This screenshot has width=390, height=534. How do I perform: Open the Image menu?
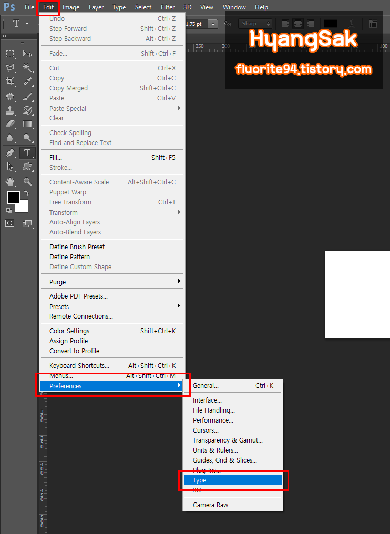tap(71, 7)
